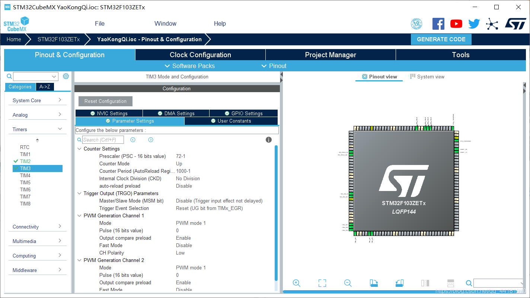Show the parameter info icon
The width and height of the screenshot is (530, 298).
[269, 140]
